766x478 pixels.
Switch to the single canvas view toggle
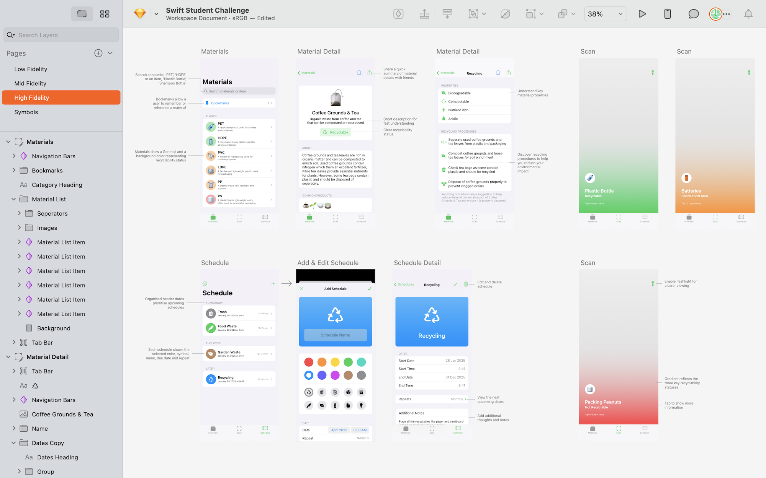pos(82,14)
